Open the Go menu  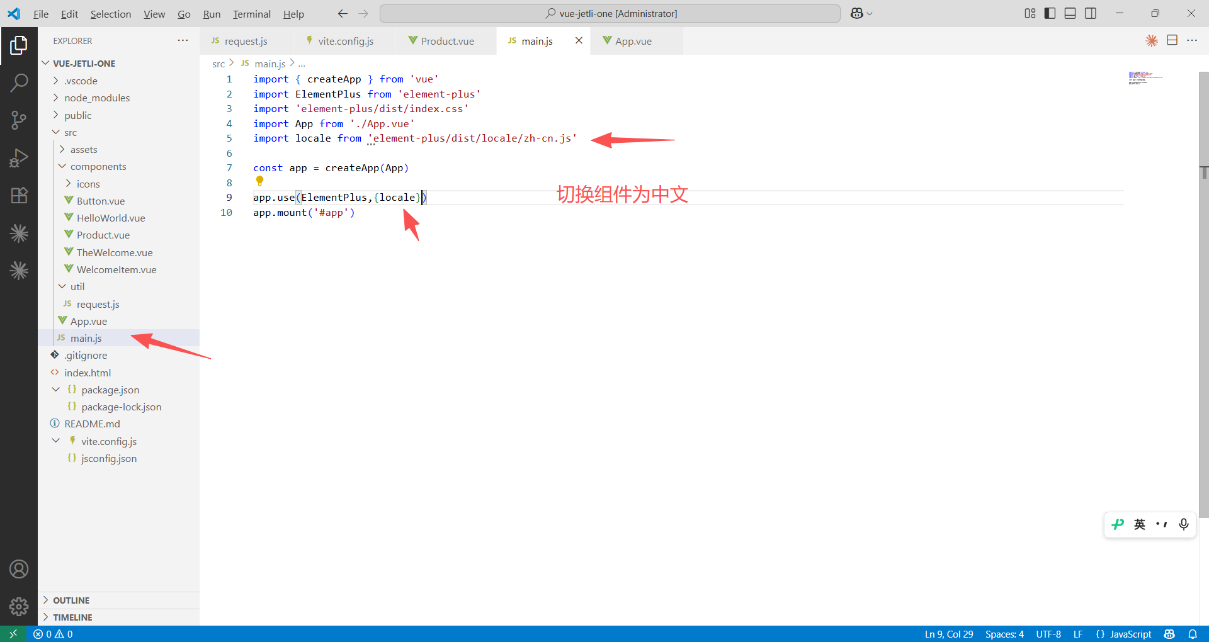[184, 14]
